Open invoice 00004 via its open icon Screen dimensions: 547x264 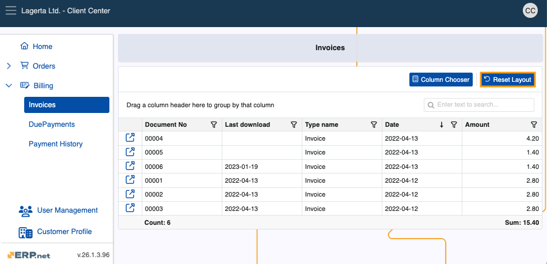(x=130, y=138)
